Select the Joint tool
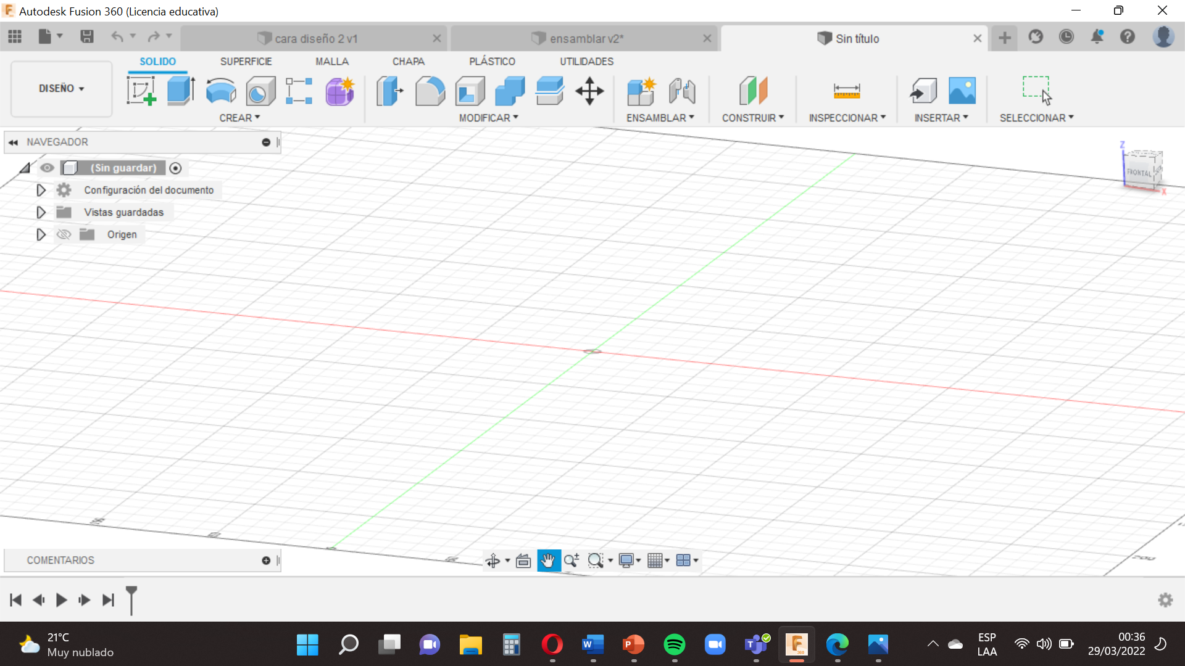This screenshot has height=666, width=1185. [x=682, y=91]
